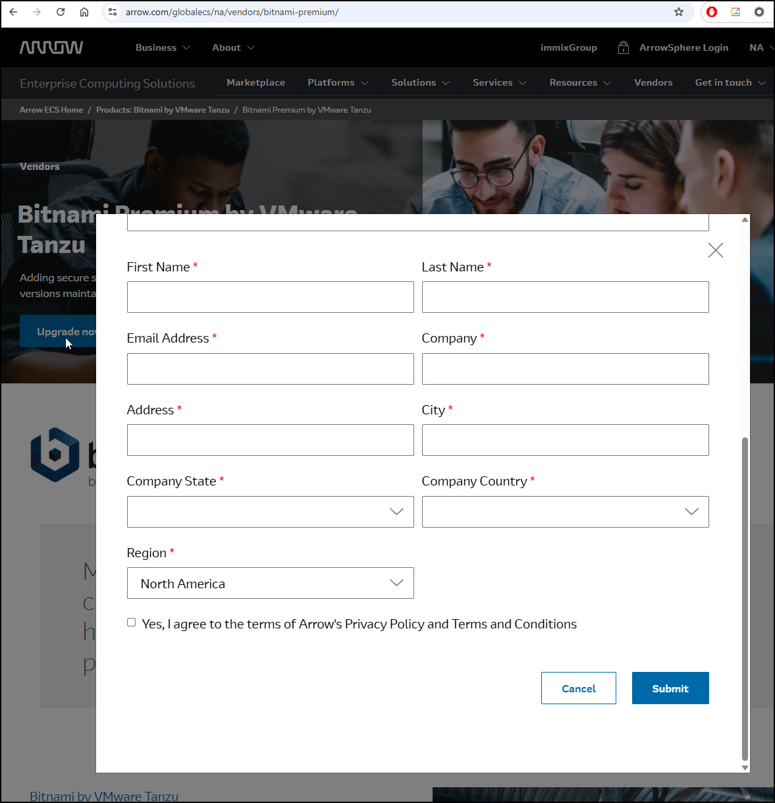
Task: Open the Bitnami by VMware Tanzu link
Action: 104,796
